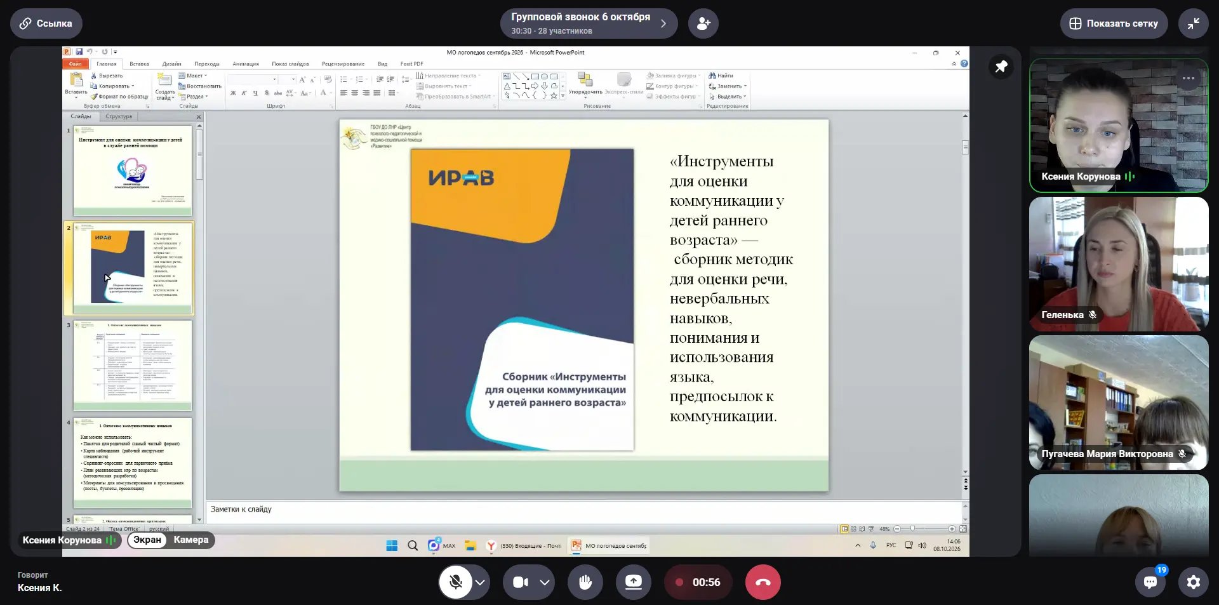Image resolution: width=1219 pixels, height=605 pixels.
Task: Save presentation via quick access icon
Action: (79, 52)
